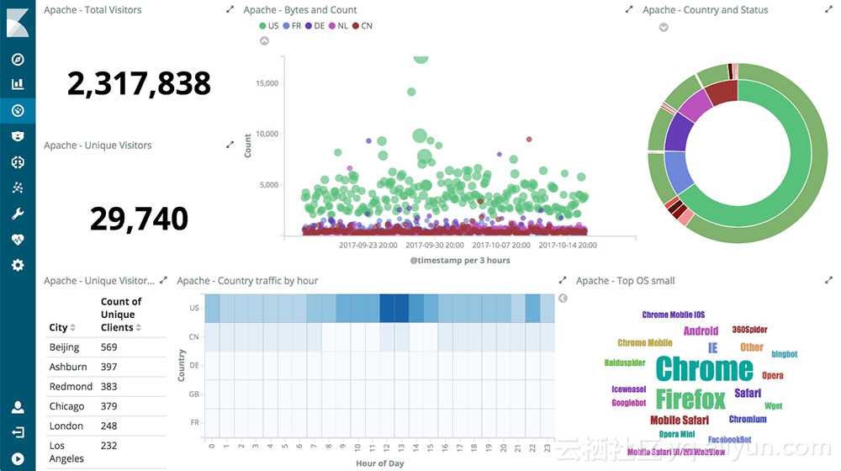Open Timelion from the mask sidebar icon
This screenshot has height=471, width=841.
tap(18, 136)
